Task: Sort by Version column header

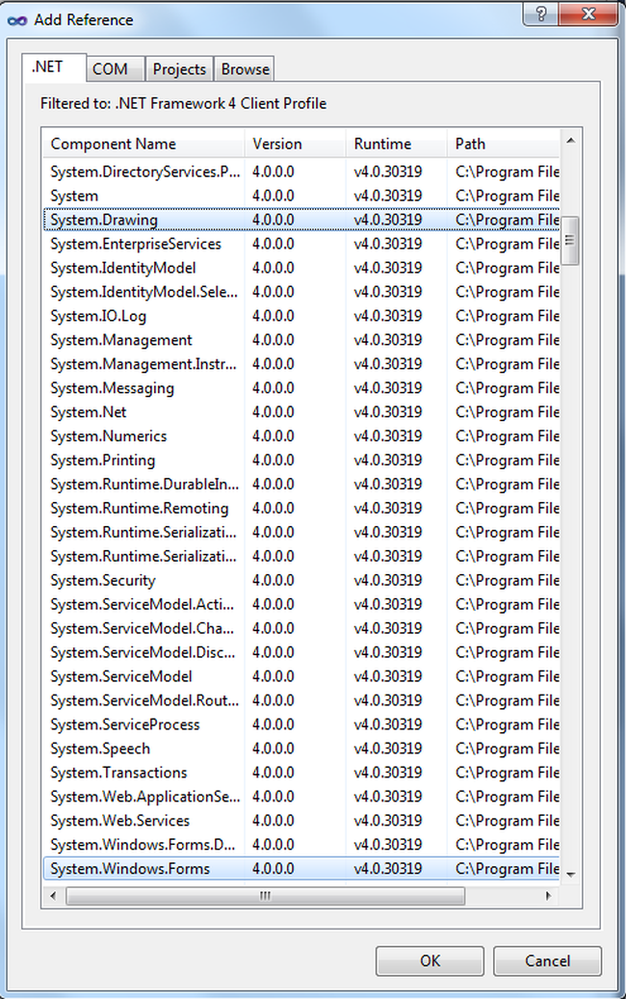Action: coord(295,144)
